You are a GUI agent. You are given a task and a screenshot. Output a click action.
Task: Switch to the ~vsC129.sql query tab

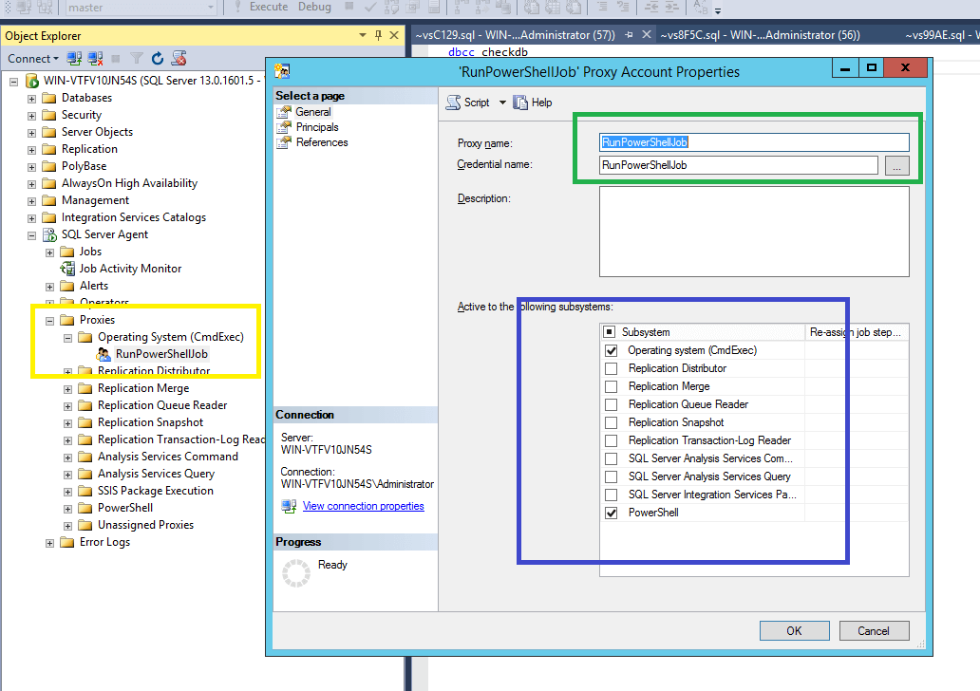[515, 35]
